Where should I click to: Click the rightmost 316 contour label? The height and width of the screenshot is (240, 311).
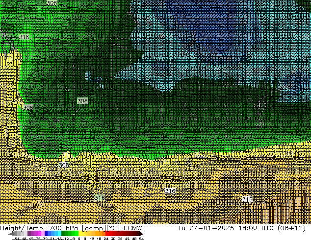(247, 199)
